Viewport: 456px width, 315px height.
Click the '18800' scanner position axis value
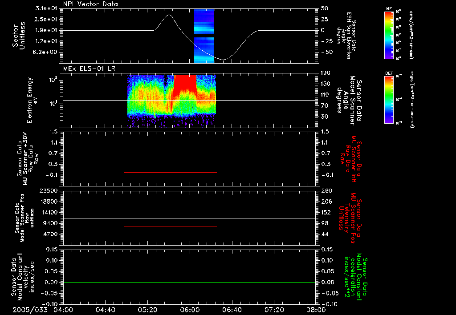48,202
